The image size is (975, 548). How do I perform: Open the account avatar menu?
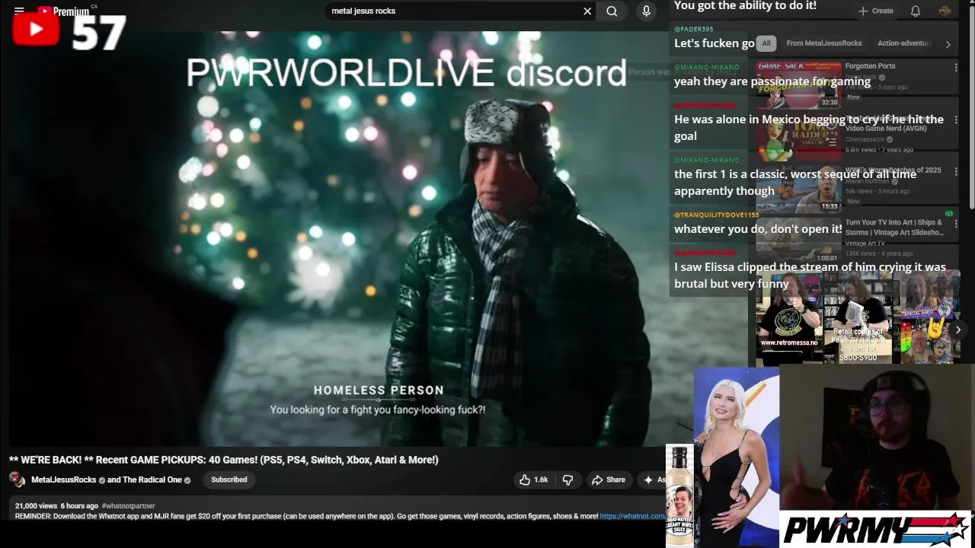pos(945,11)
